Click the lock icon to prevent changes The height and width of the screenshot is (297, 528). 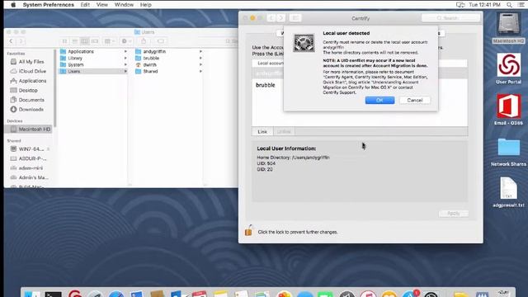(x=248, y=231)
